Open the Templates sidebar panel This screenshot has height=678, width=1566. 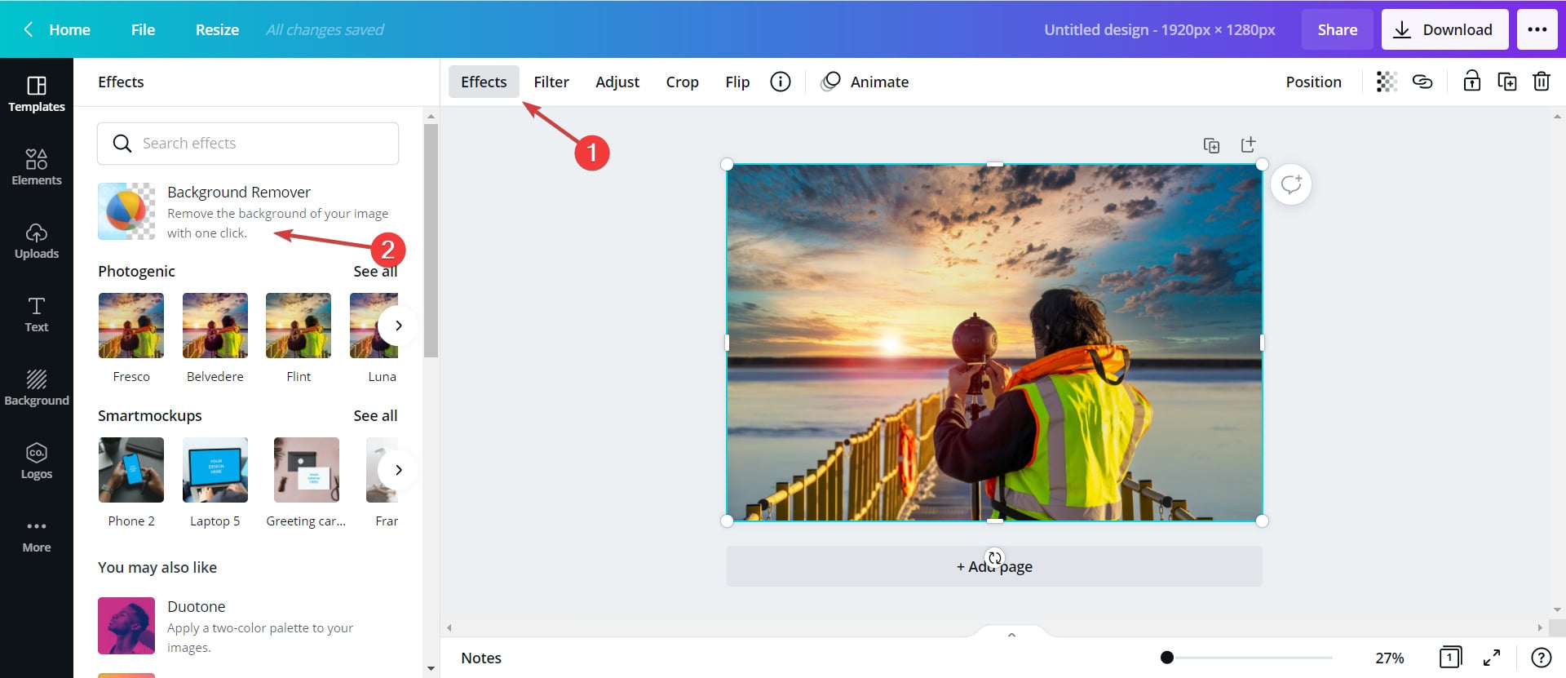tap(37, 94)
